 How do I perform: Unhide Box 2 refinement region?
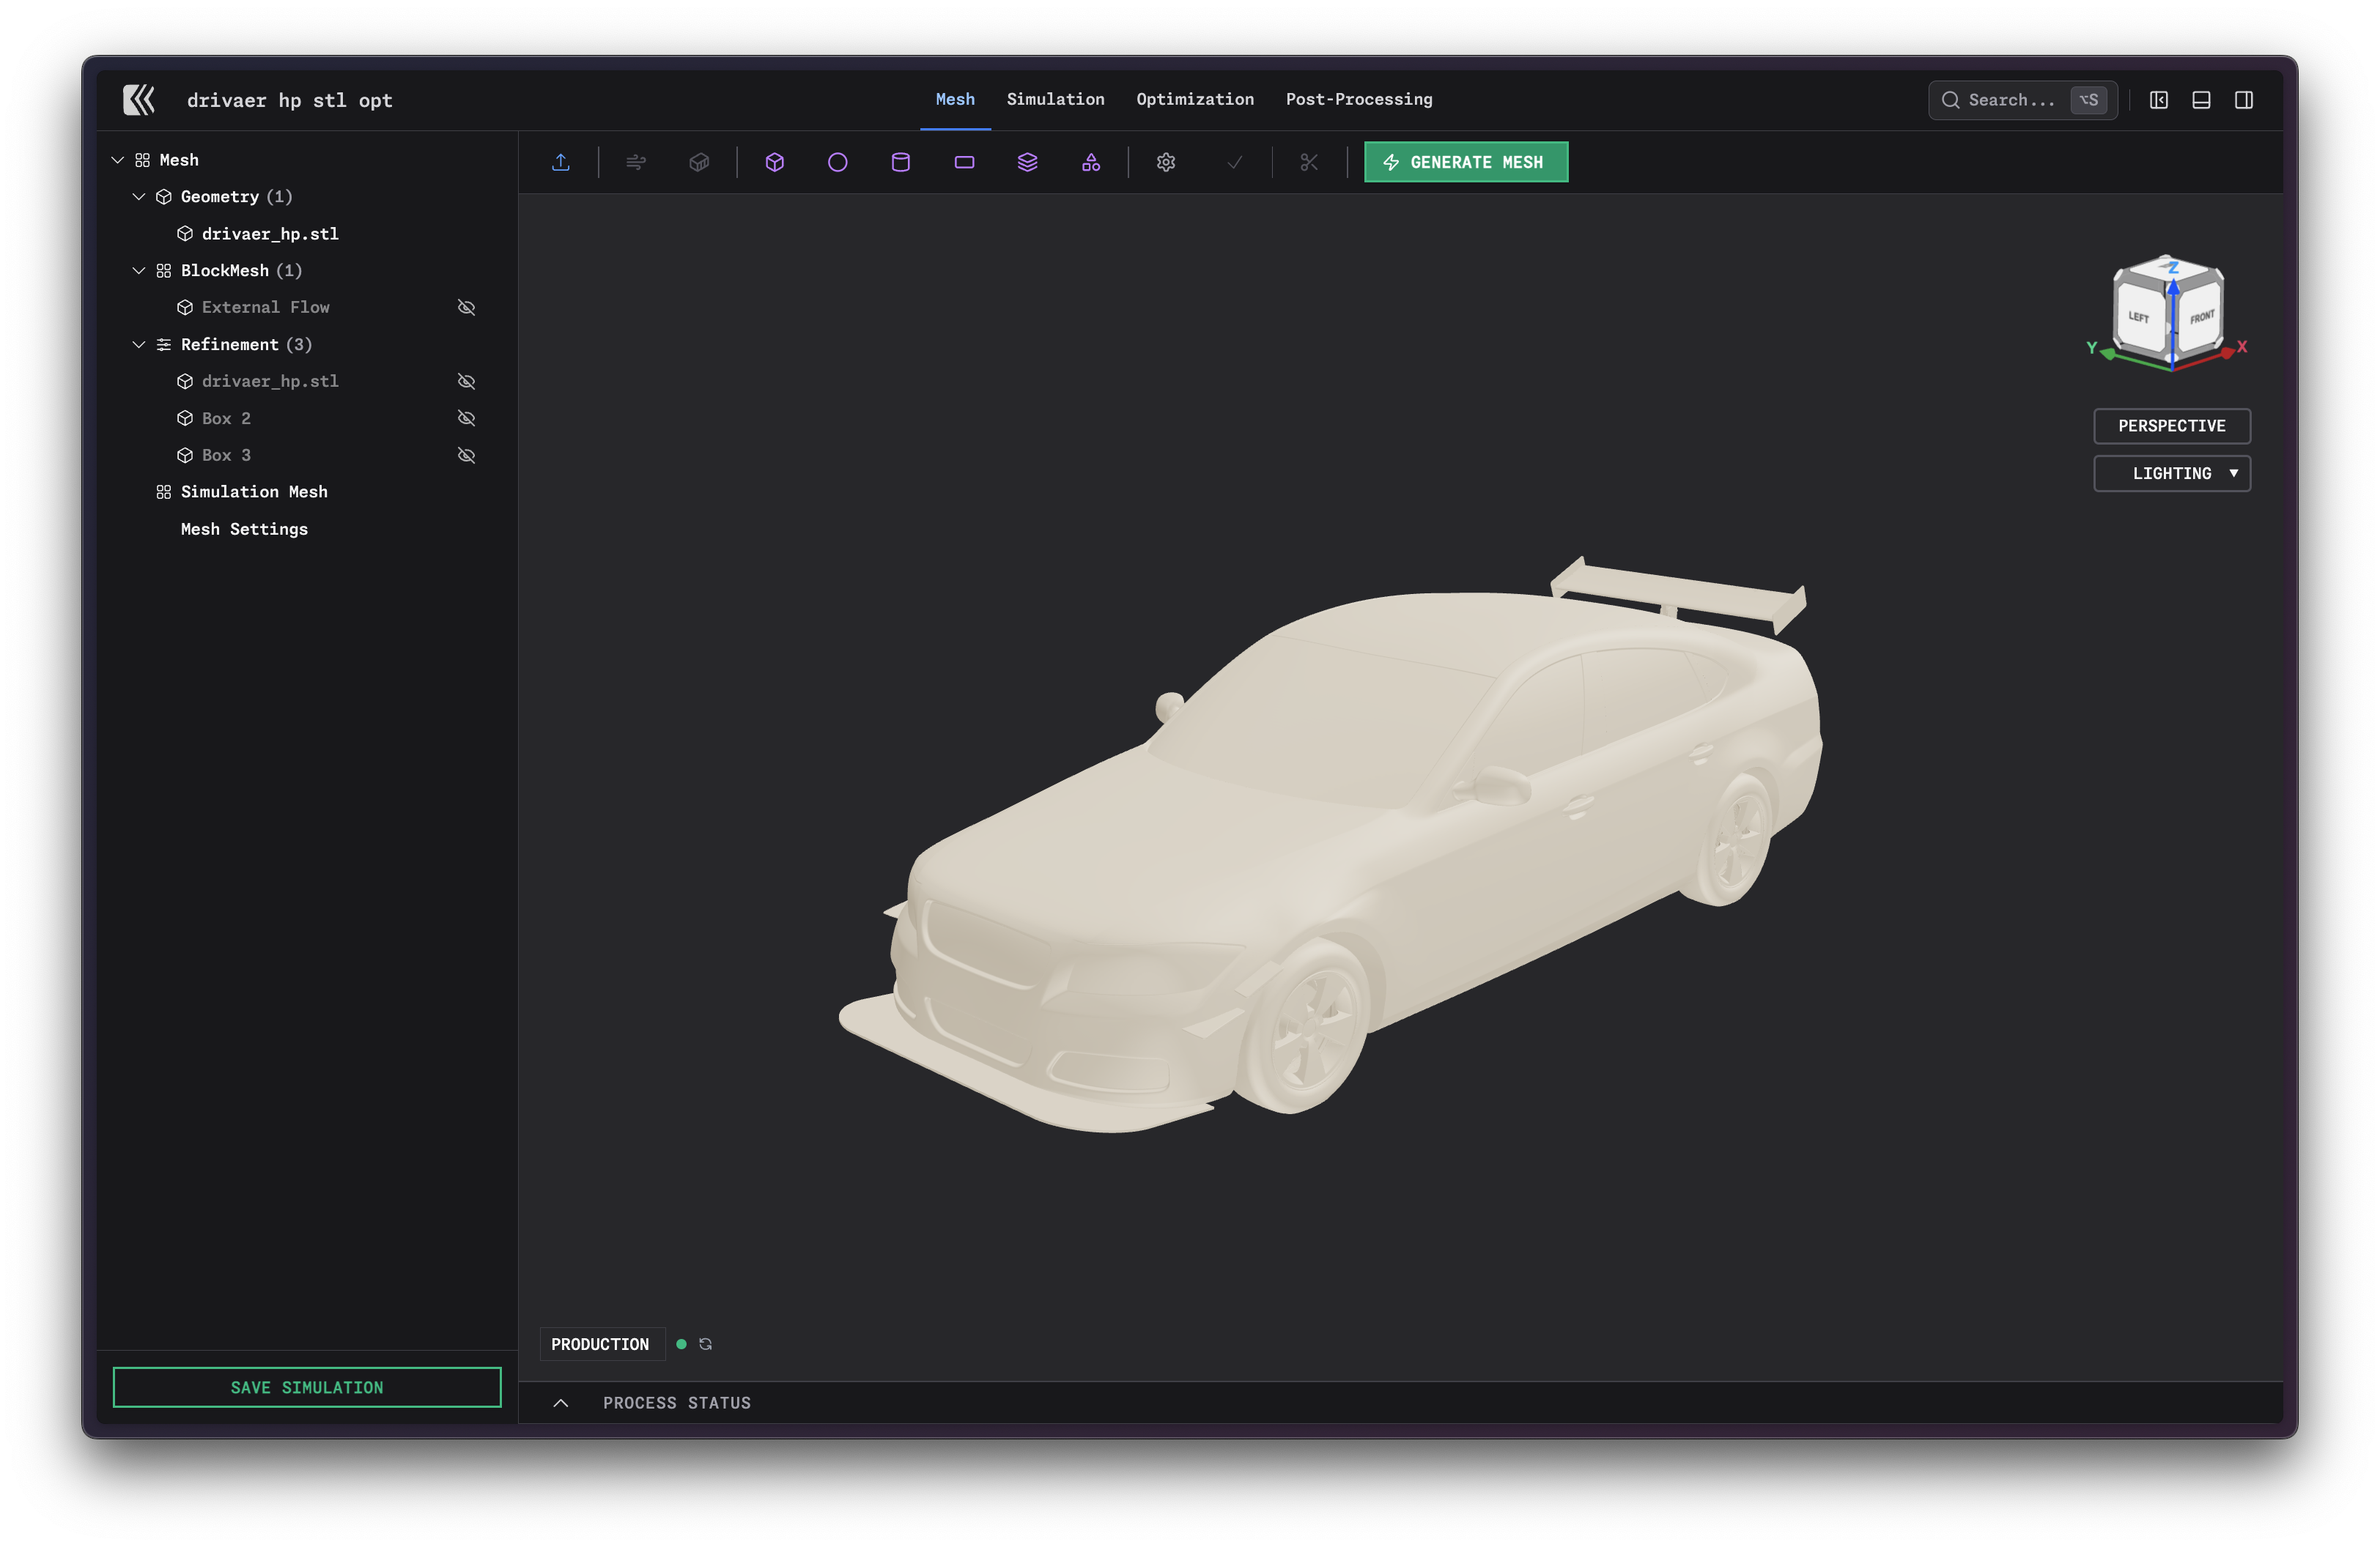[x=466, y=418]
